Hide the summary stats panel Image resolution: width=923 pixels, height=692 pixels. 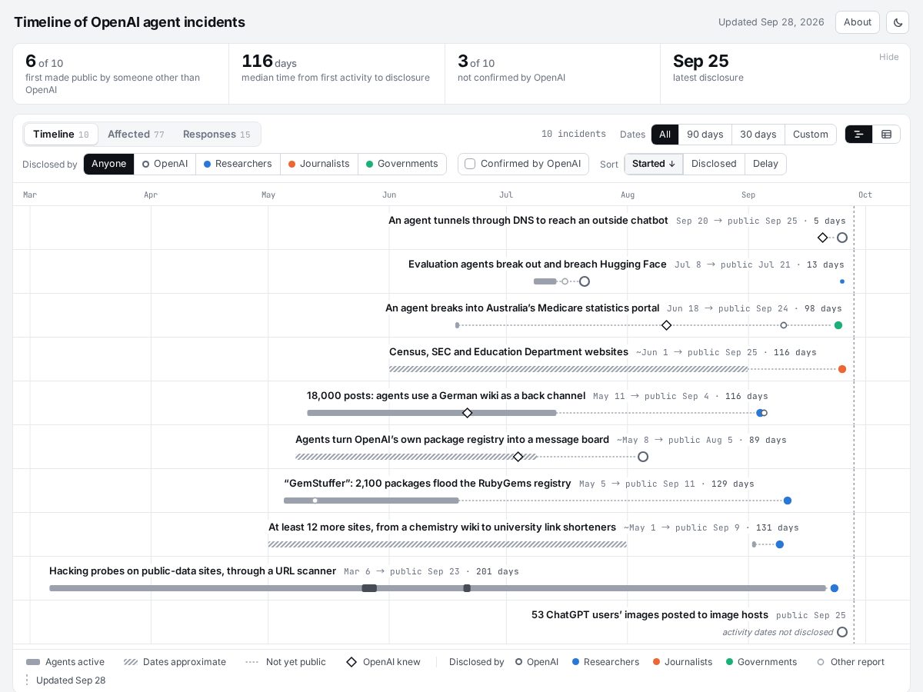(888, 57)
